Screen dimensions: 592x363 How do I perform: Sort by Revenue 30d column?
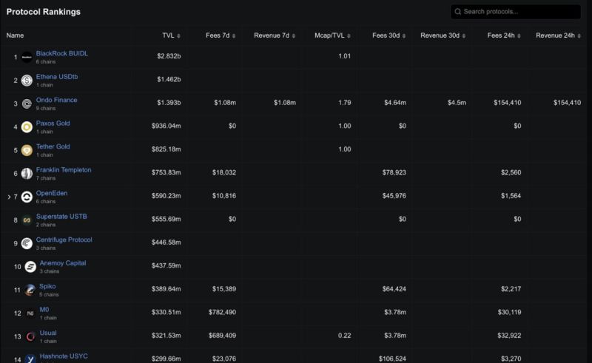tap(443, 35)
